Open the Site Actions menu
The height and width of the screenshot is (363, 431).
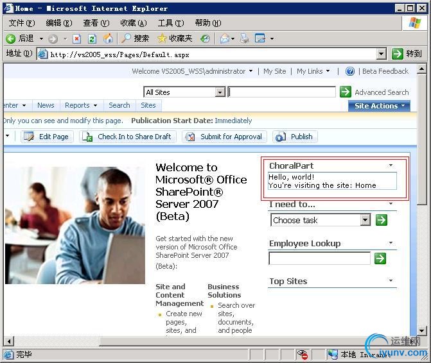[x=380, y=106]
